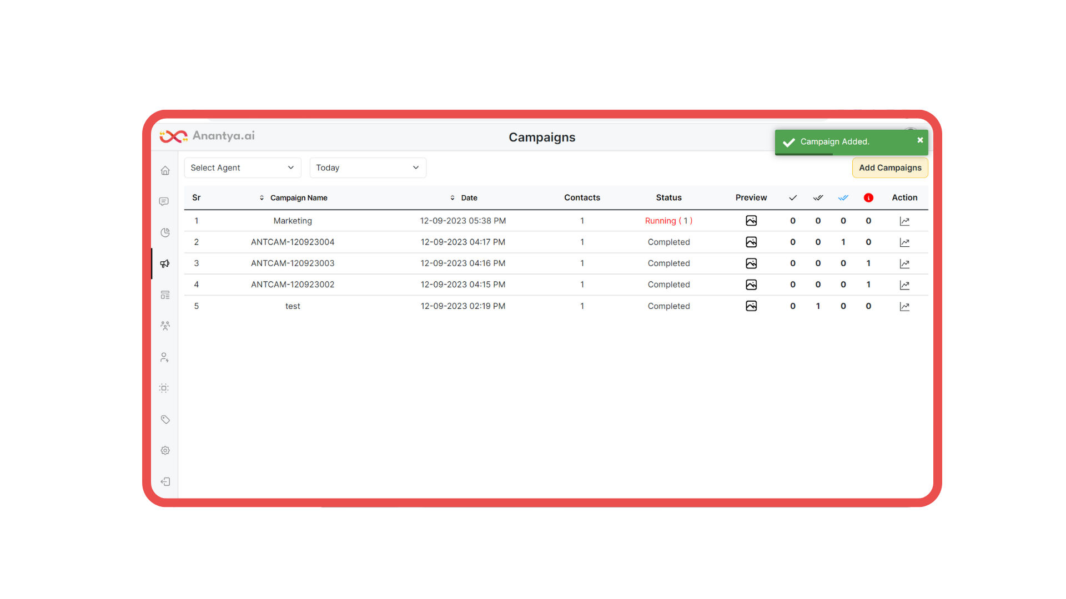Click date 12-09-2023 04:17 PM
The image size is (1066, 599).
click(x=463, y=242)
